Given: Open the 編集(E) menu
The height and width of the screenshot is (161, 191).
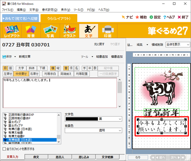Looking at the screenshot, I should (x=21, y=10).
